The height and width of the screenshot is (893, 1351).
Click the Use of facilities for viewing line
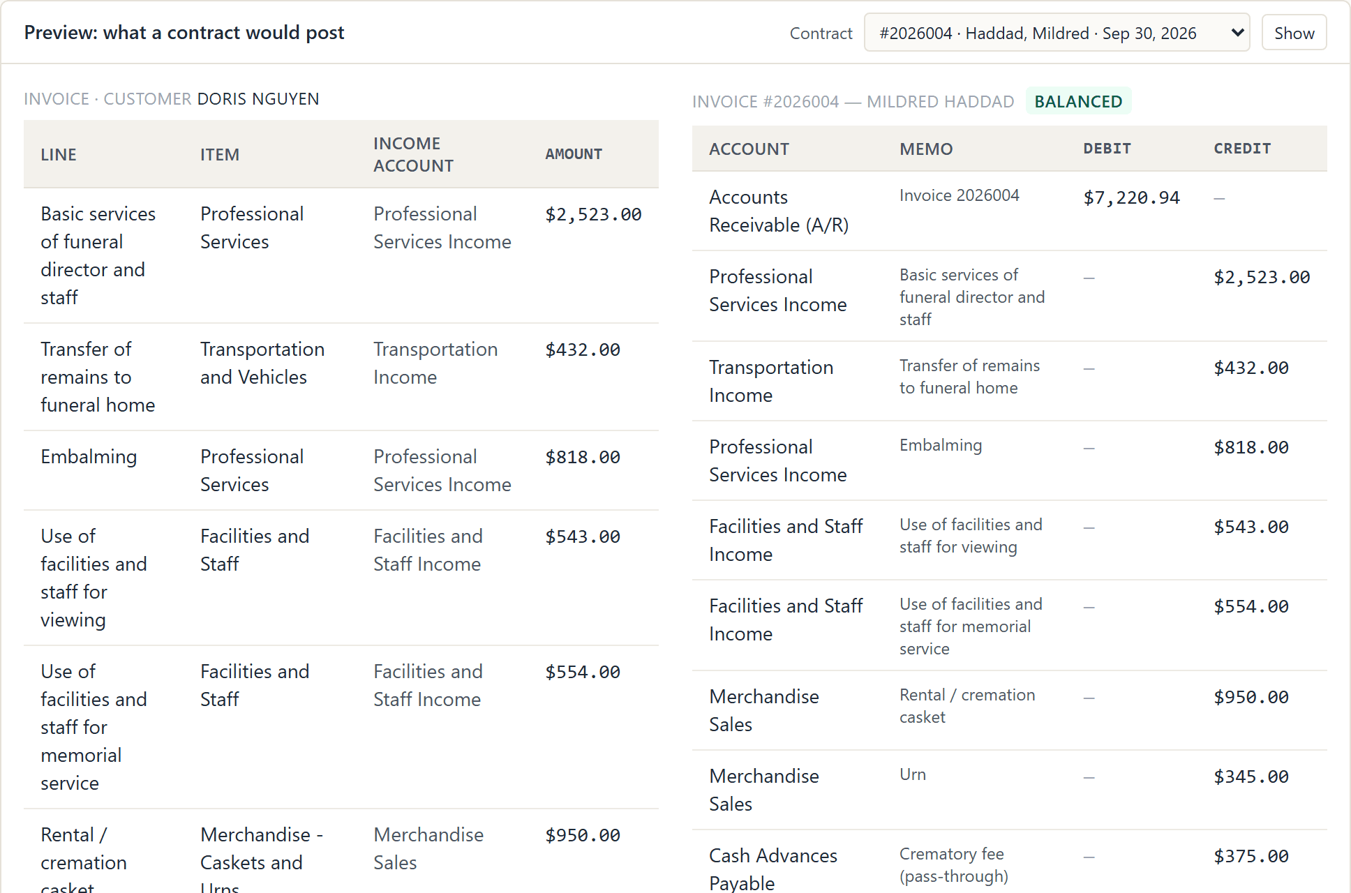(x=94, y=578)
